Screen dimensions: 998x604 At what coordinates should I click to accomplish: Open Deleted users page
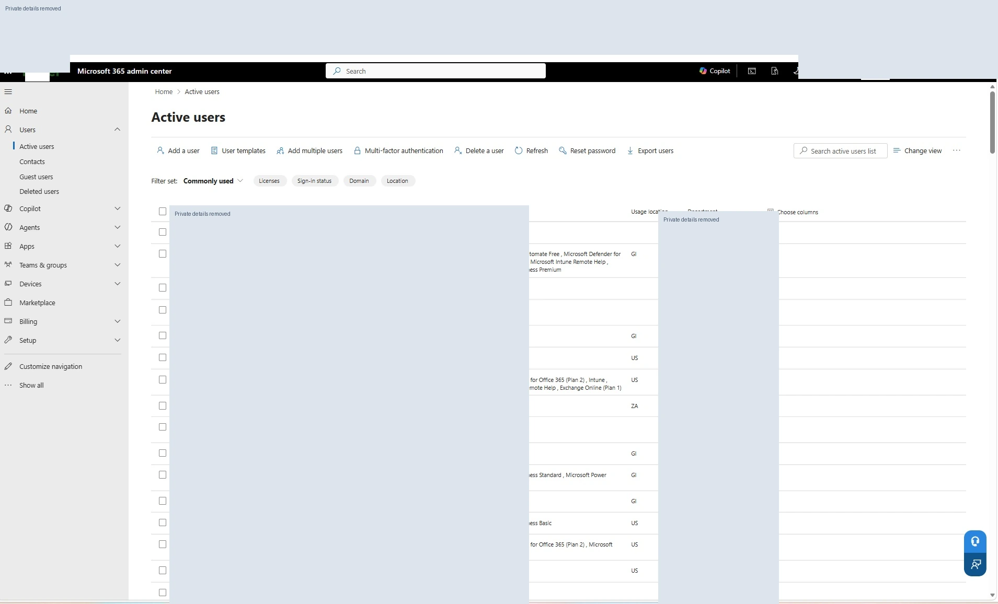coord(39,191)
